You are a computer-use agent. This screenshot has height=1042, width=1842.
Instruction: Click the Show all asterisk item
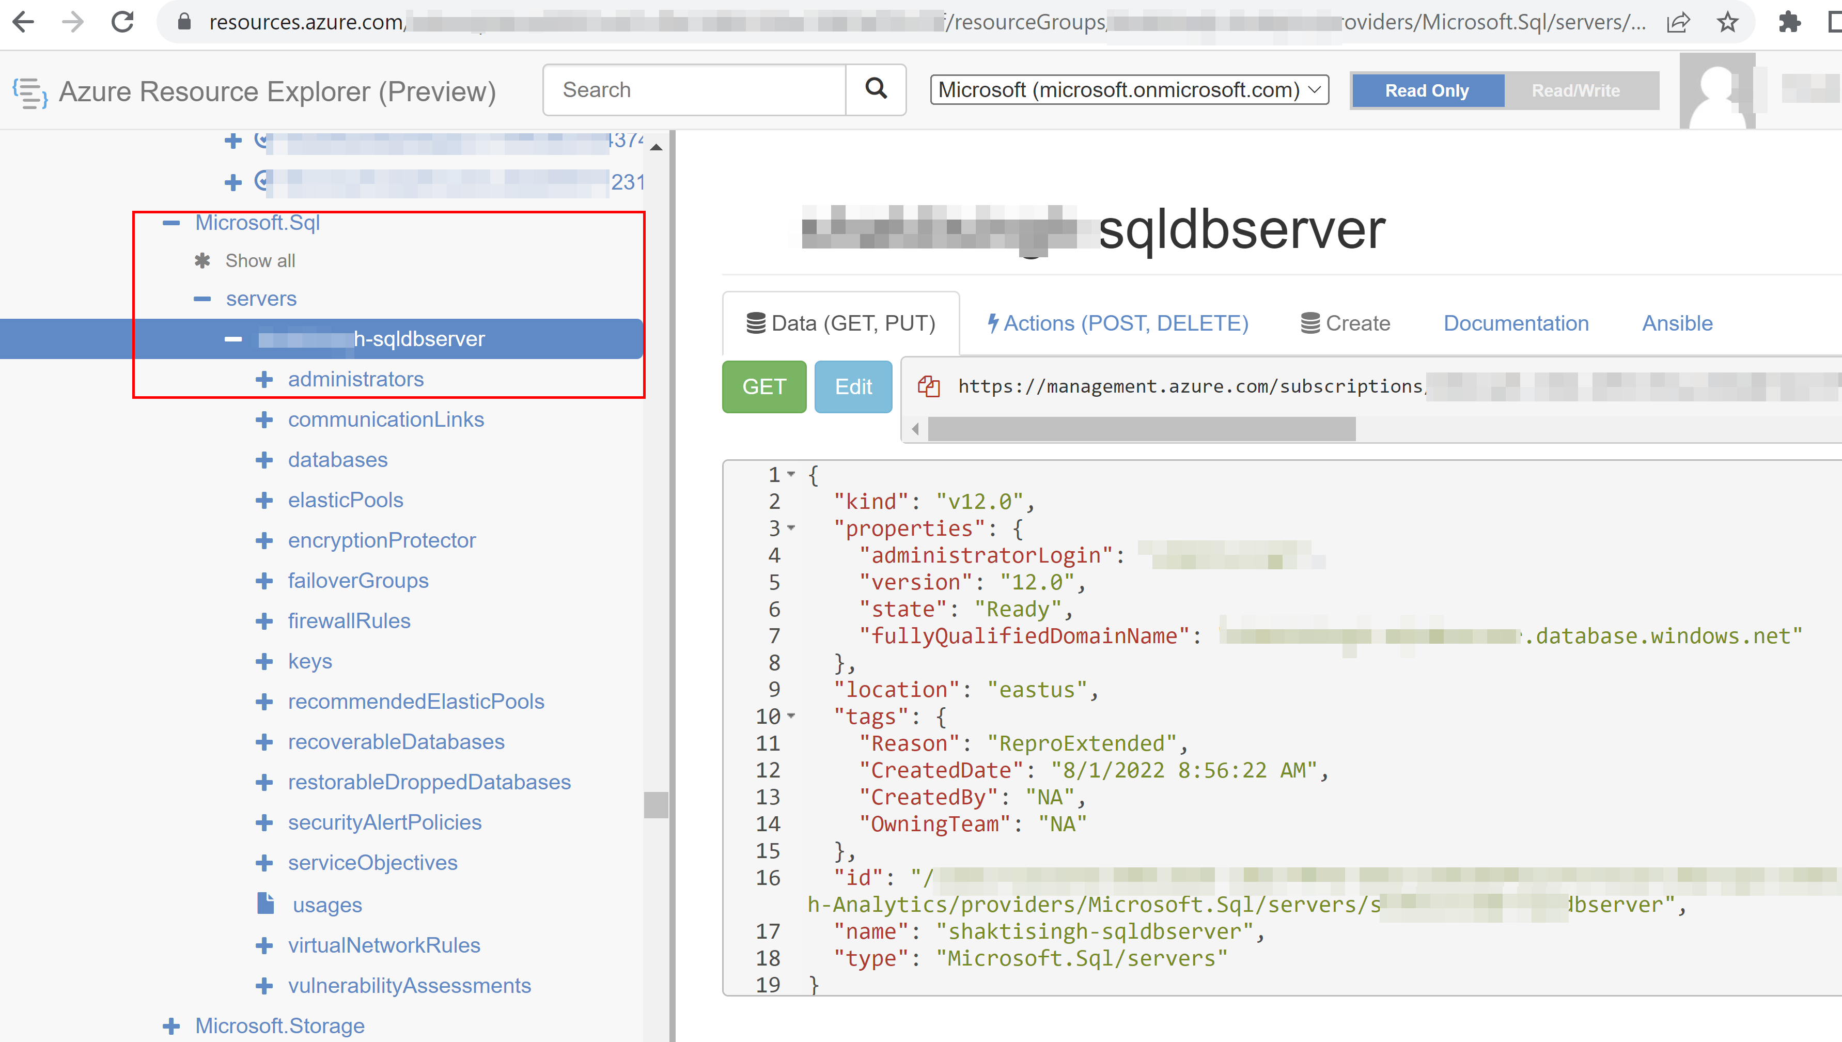pyautogui.click(x=260, y=260)
